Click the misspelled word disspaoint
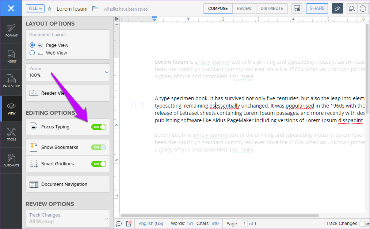This screenshot has height=229, width=370. coord(350,120)
